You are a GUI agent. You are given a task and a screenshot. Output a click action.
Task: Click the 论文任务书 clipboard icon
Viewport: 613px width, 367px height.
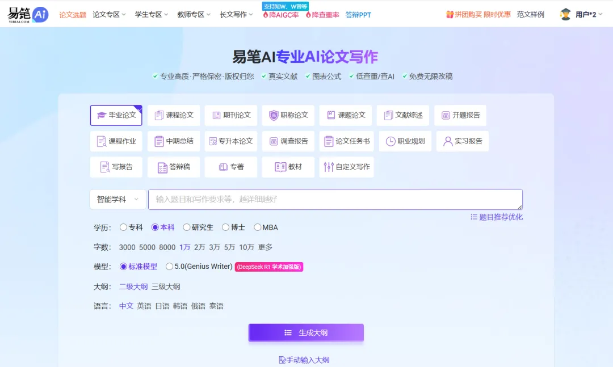[x=329, y=141]
